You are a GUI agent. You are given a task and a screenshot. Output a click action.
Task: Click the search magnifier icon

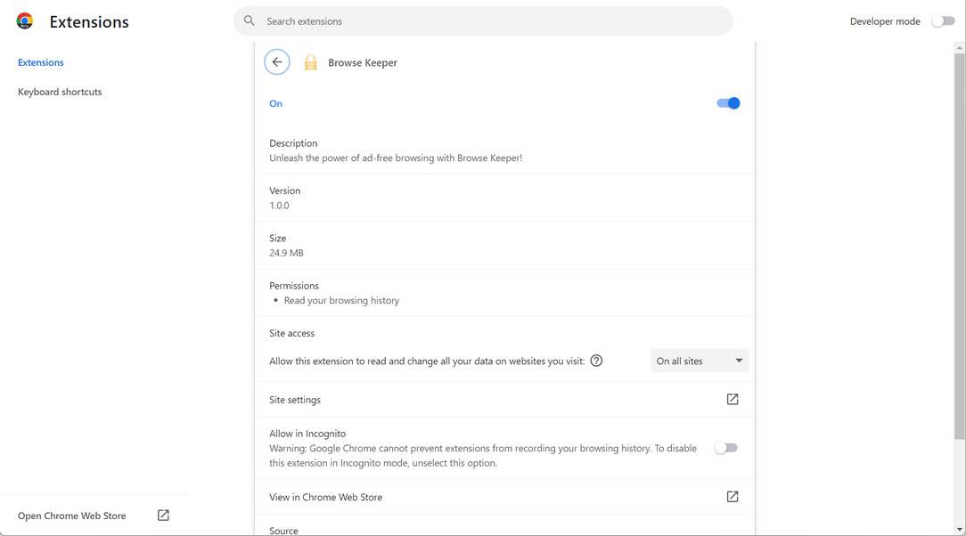tap(250, 20)
